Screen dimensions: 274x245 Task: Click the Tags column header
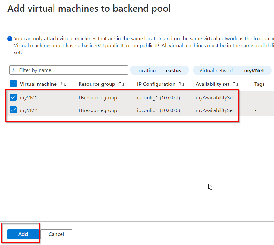point(259,84)
